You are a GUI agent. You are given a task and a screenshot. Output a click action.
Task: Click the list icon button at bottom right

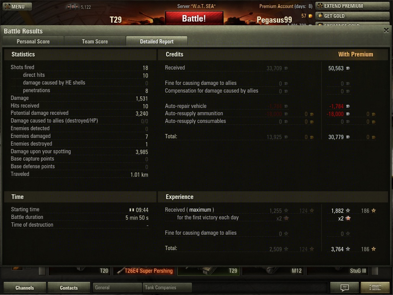tap(375, 287)
